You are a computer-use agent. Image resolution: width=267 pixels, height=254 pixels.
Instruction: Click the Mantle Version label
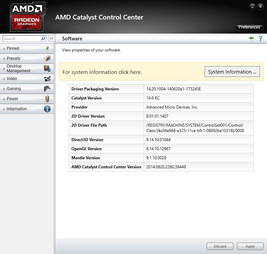click(x=86, y=158)
